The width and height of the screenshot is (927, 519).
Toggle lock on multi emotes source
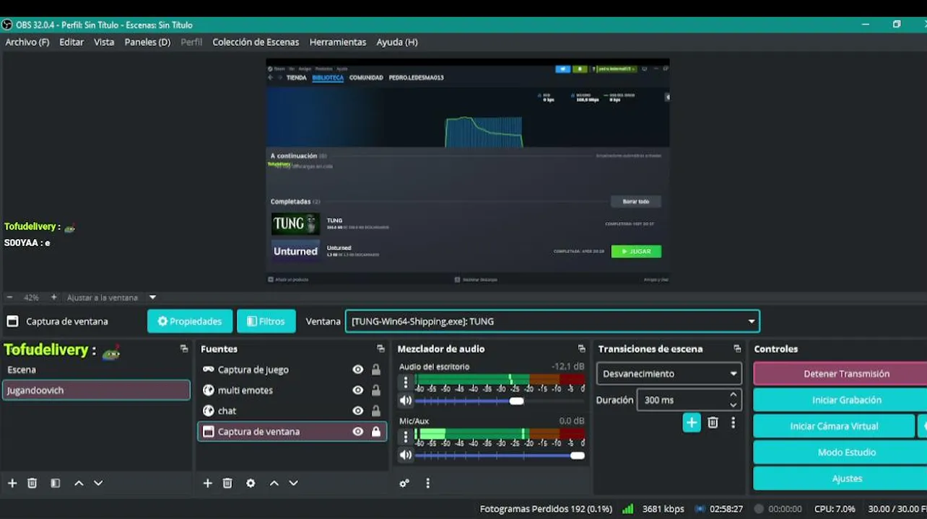376,390
